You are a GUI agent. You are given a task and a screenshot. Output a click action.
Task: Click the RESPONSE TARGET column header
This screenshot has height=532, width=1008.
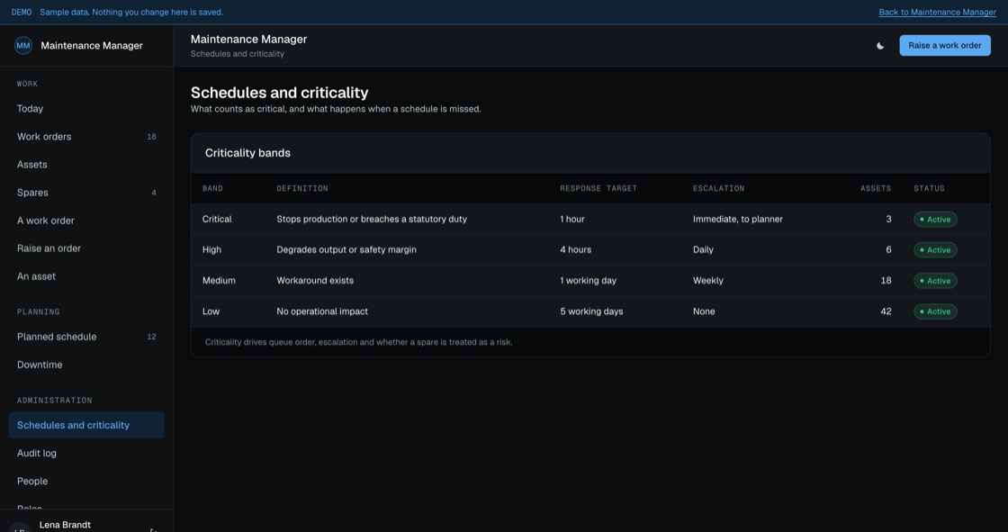tap(598, 188)
